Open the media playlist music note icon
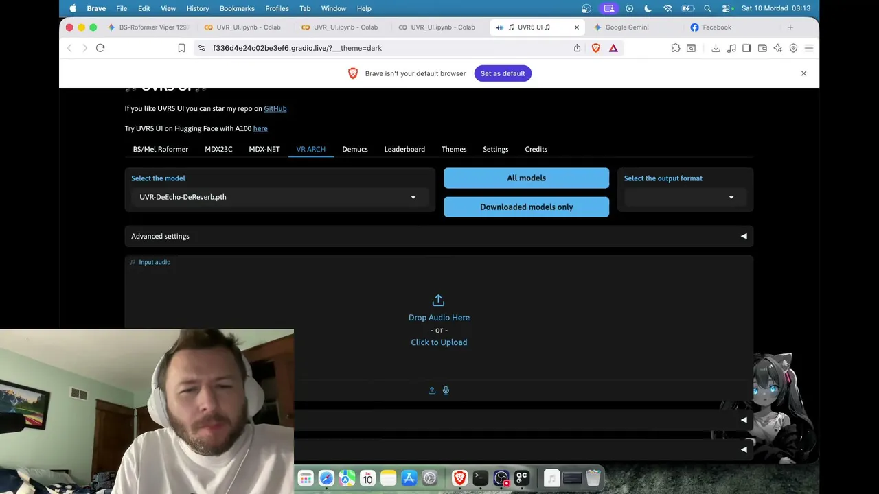 pos(731,48)
